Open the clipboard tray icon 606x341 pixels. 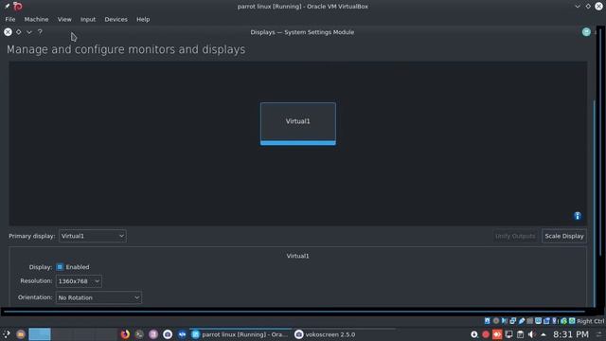pos(520,334)
